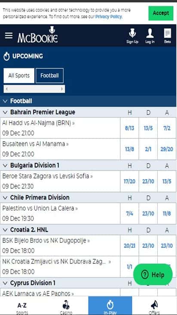Collapse the Football section chevron
This screenshot has height=315, width=177.
point(5,101)
